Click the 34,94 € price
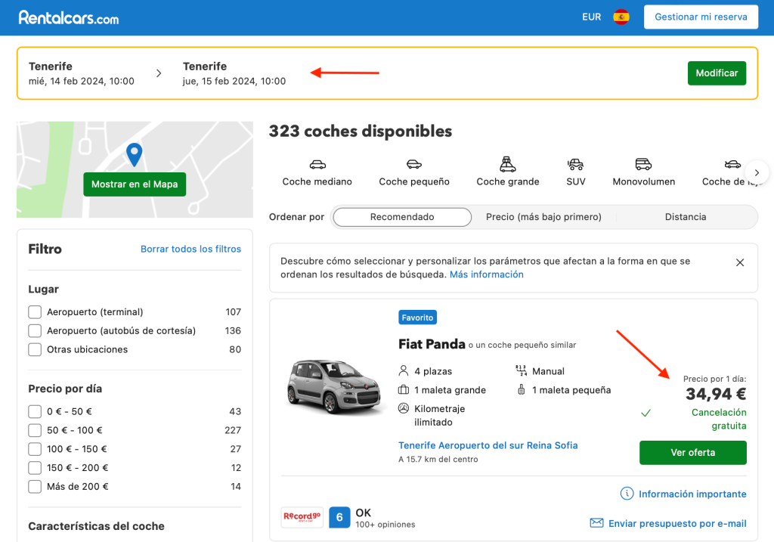774x542 pixels. click(715, 394)
